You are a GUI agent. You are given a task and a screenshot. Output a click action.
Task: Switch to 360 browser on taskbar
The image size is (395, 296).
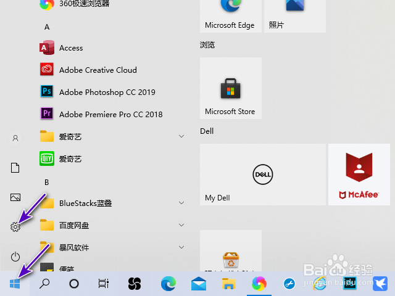click(x=259, y=284)
